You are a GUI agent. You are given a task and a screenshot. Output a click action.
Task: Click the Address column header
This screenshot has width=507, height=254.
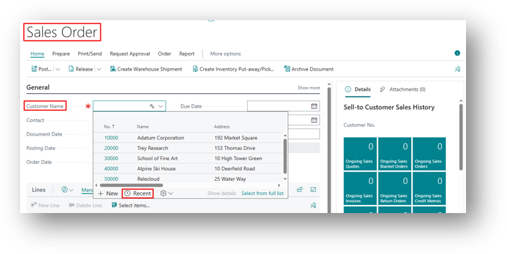click(x=222, y=127)
